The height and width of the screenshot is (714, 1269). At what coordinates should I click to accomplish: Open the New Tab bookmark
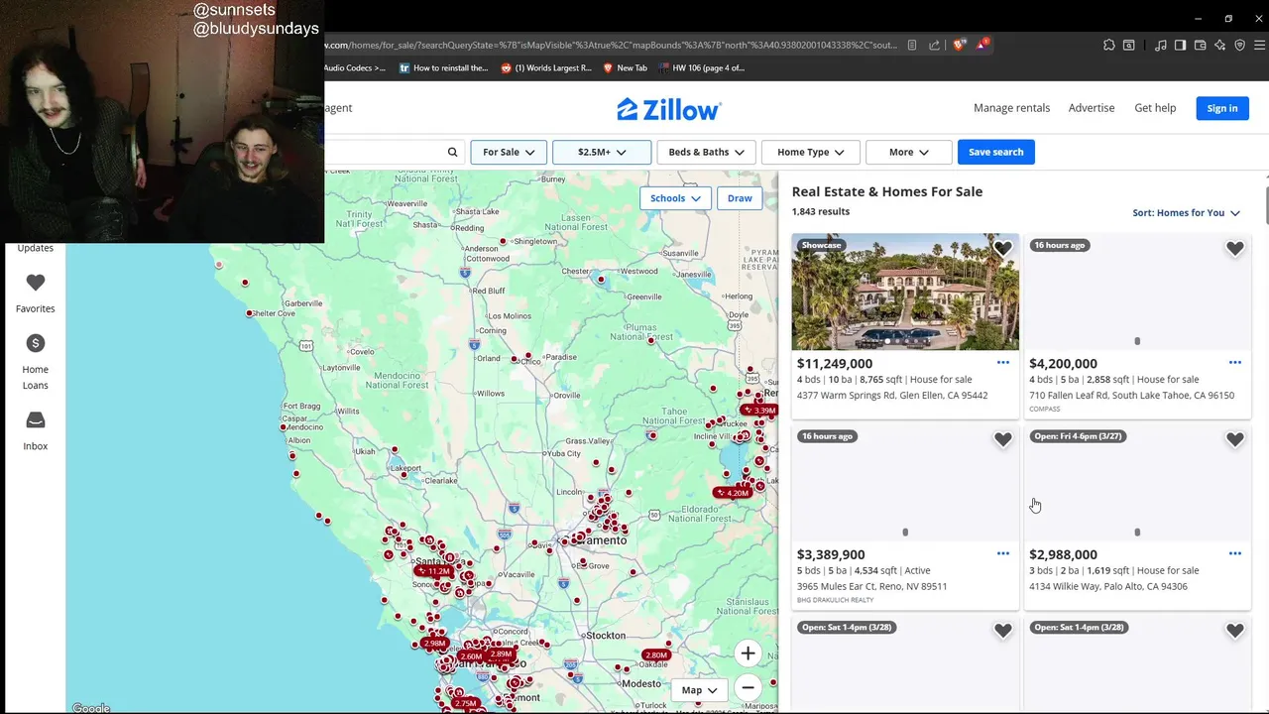(625, 68)
